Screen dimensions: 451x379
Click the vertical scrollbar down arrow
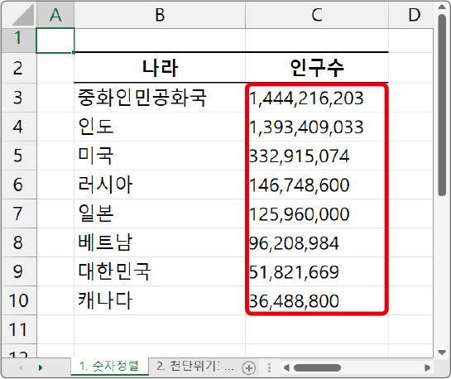coord(442,353)
